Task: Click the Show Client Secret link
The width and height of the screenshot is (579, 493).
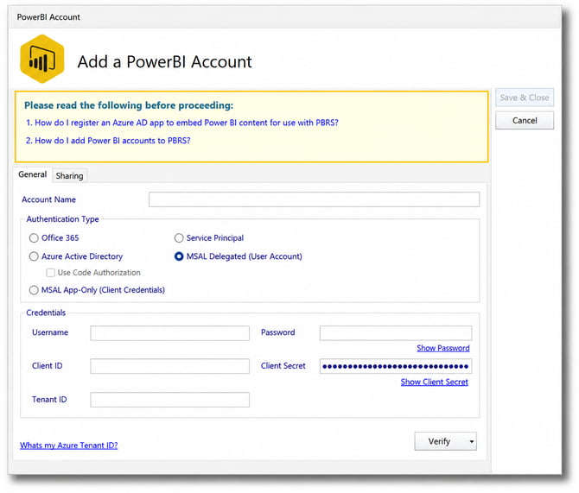Action: coord(434,382)
